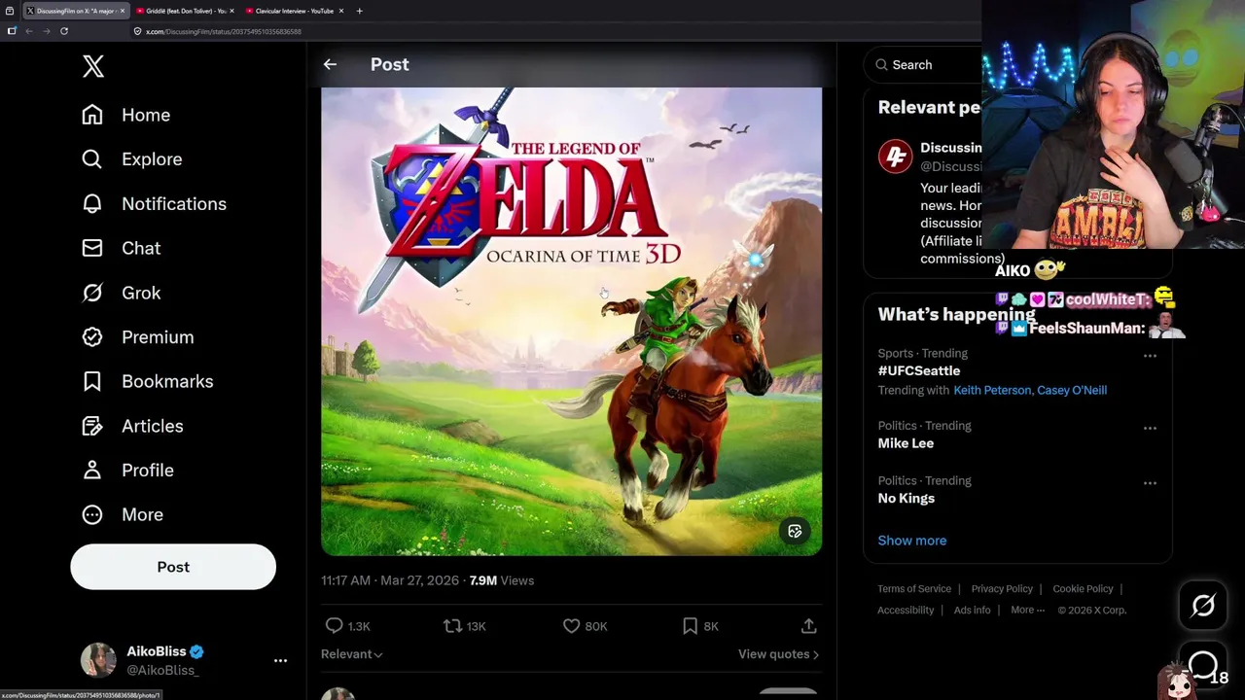Like the post with 80K heart
Image resolution: width=1245 pixels, height=700 pixels.
(572, 626)
